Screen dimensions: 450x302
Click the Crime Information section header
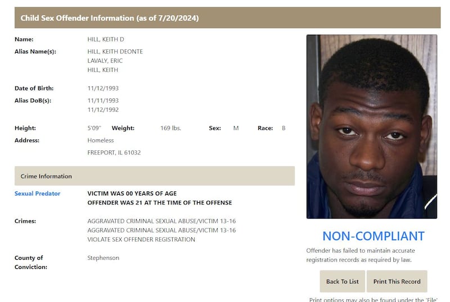pos(155,176)
